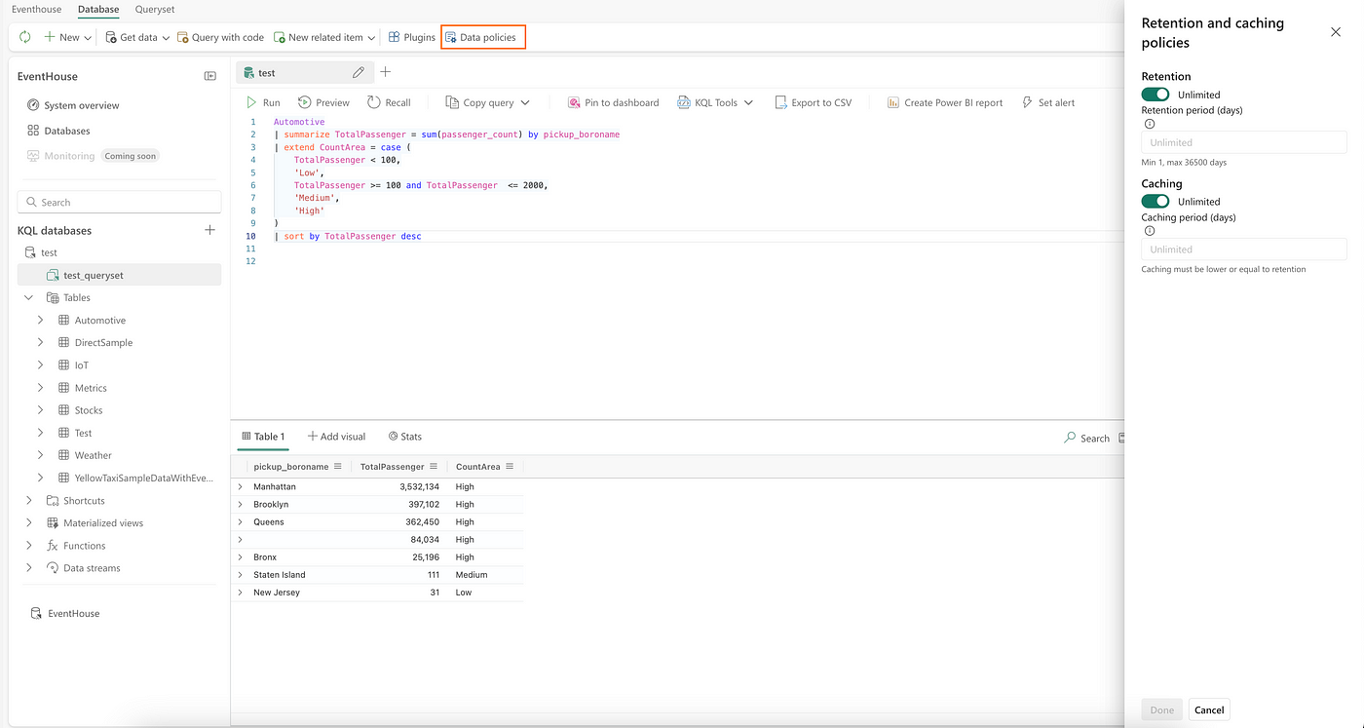The image size is (1364, 728).
Task: Click the refresh icon in the toolbar
Action: point(24,37)
